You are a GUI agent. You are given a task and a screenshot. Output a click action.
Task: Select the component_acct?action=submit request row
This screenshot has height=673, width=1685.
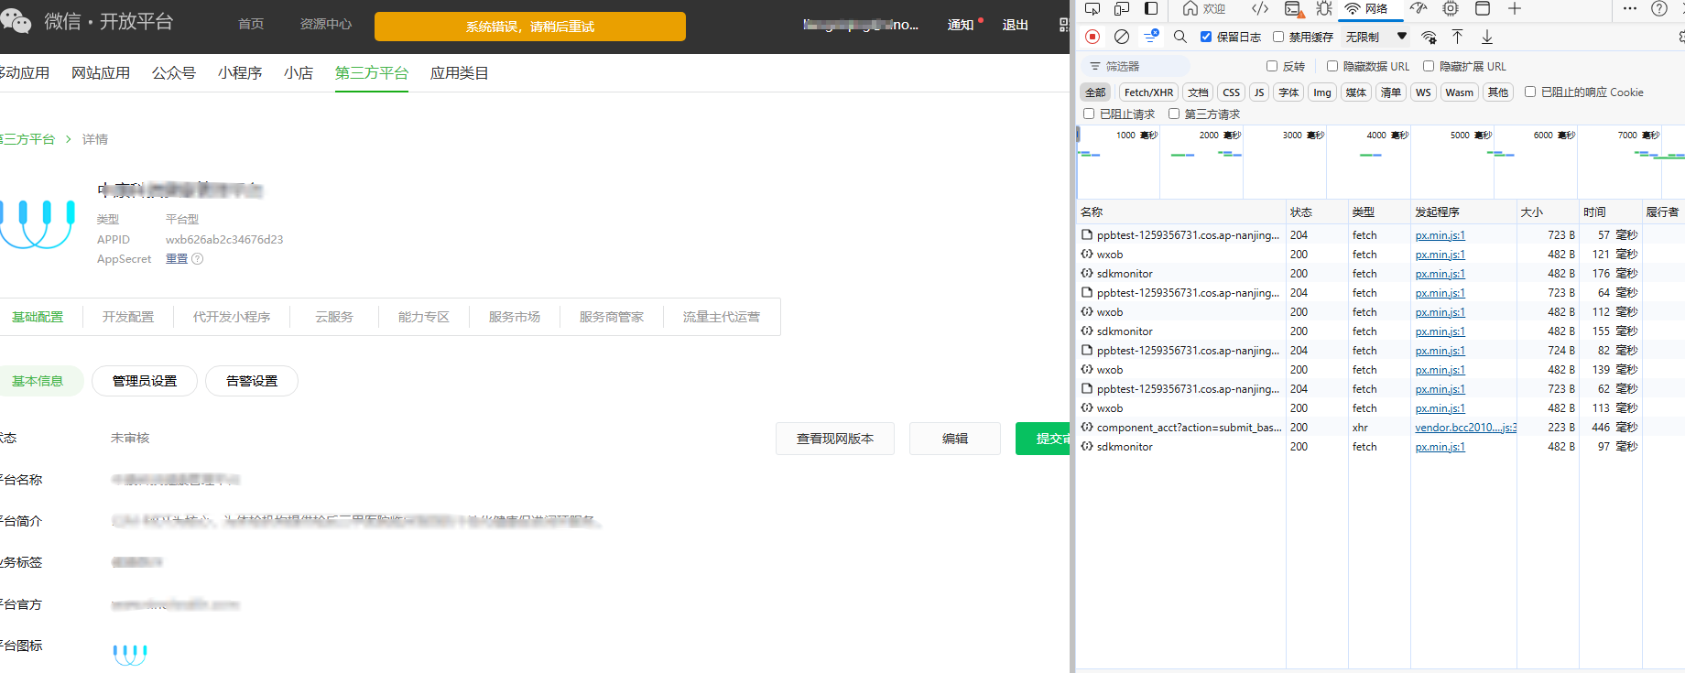pyautogui.click(x=1380, y=428)
